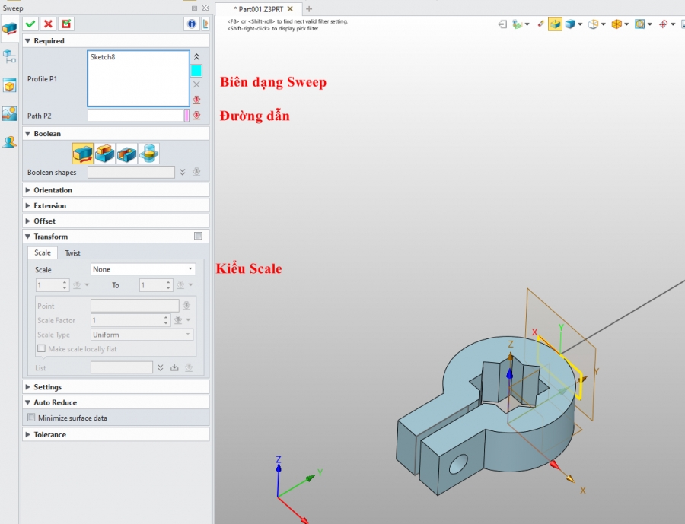Click the blue shaded cube display icon
The image size is (685, 524).
[570, 24]
